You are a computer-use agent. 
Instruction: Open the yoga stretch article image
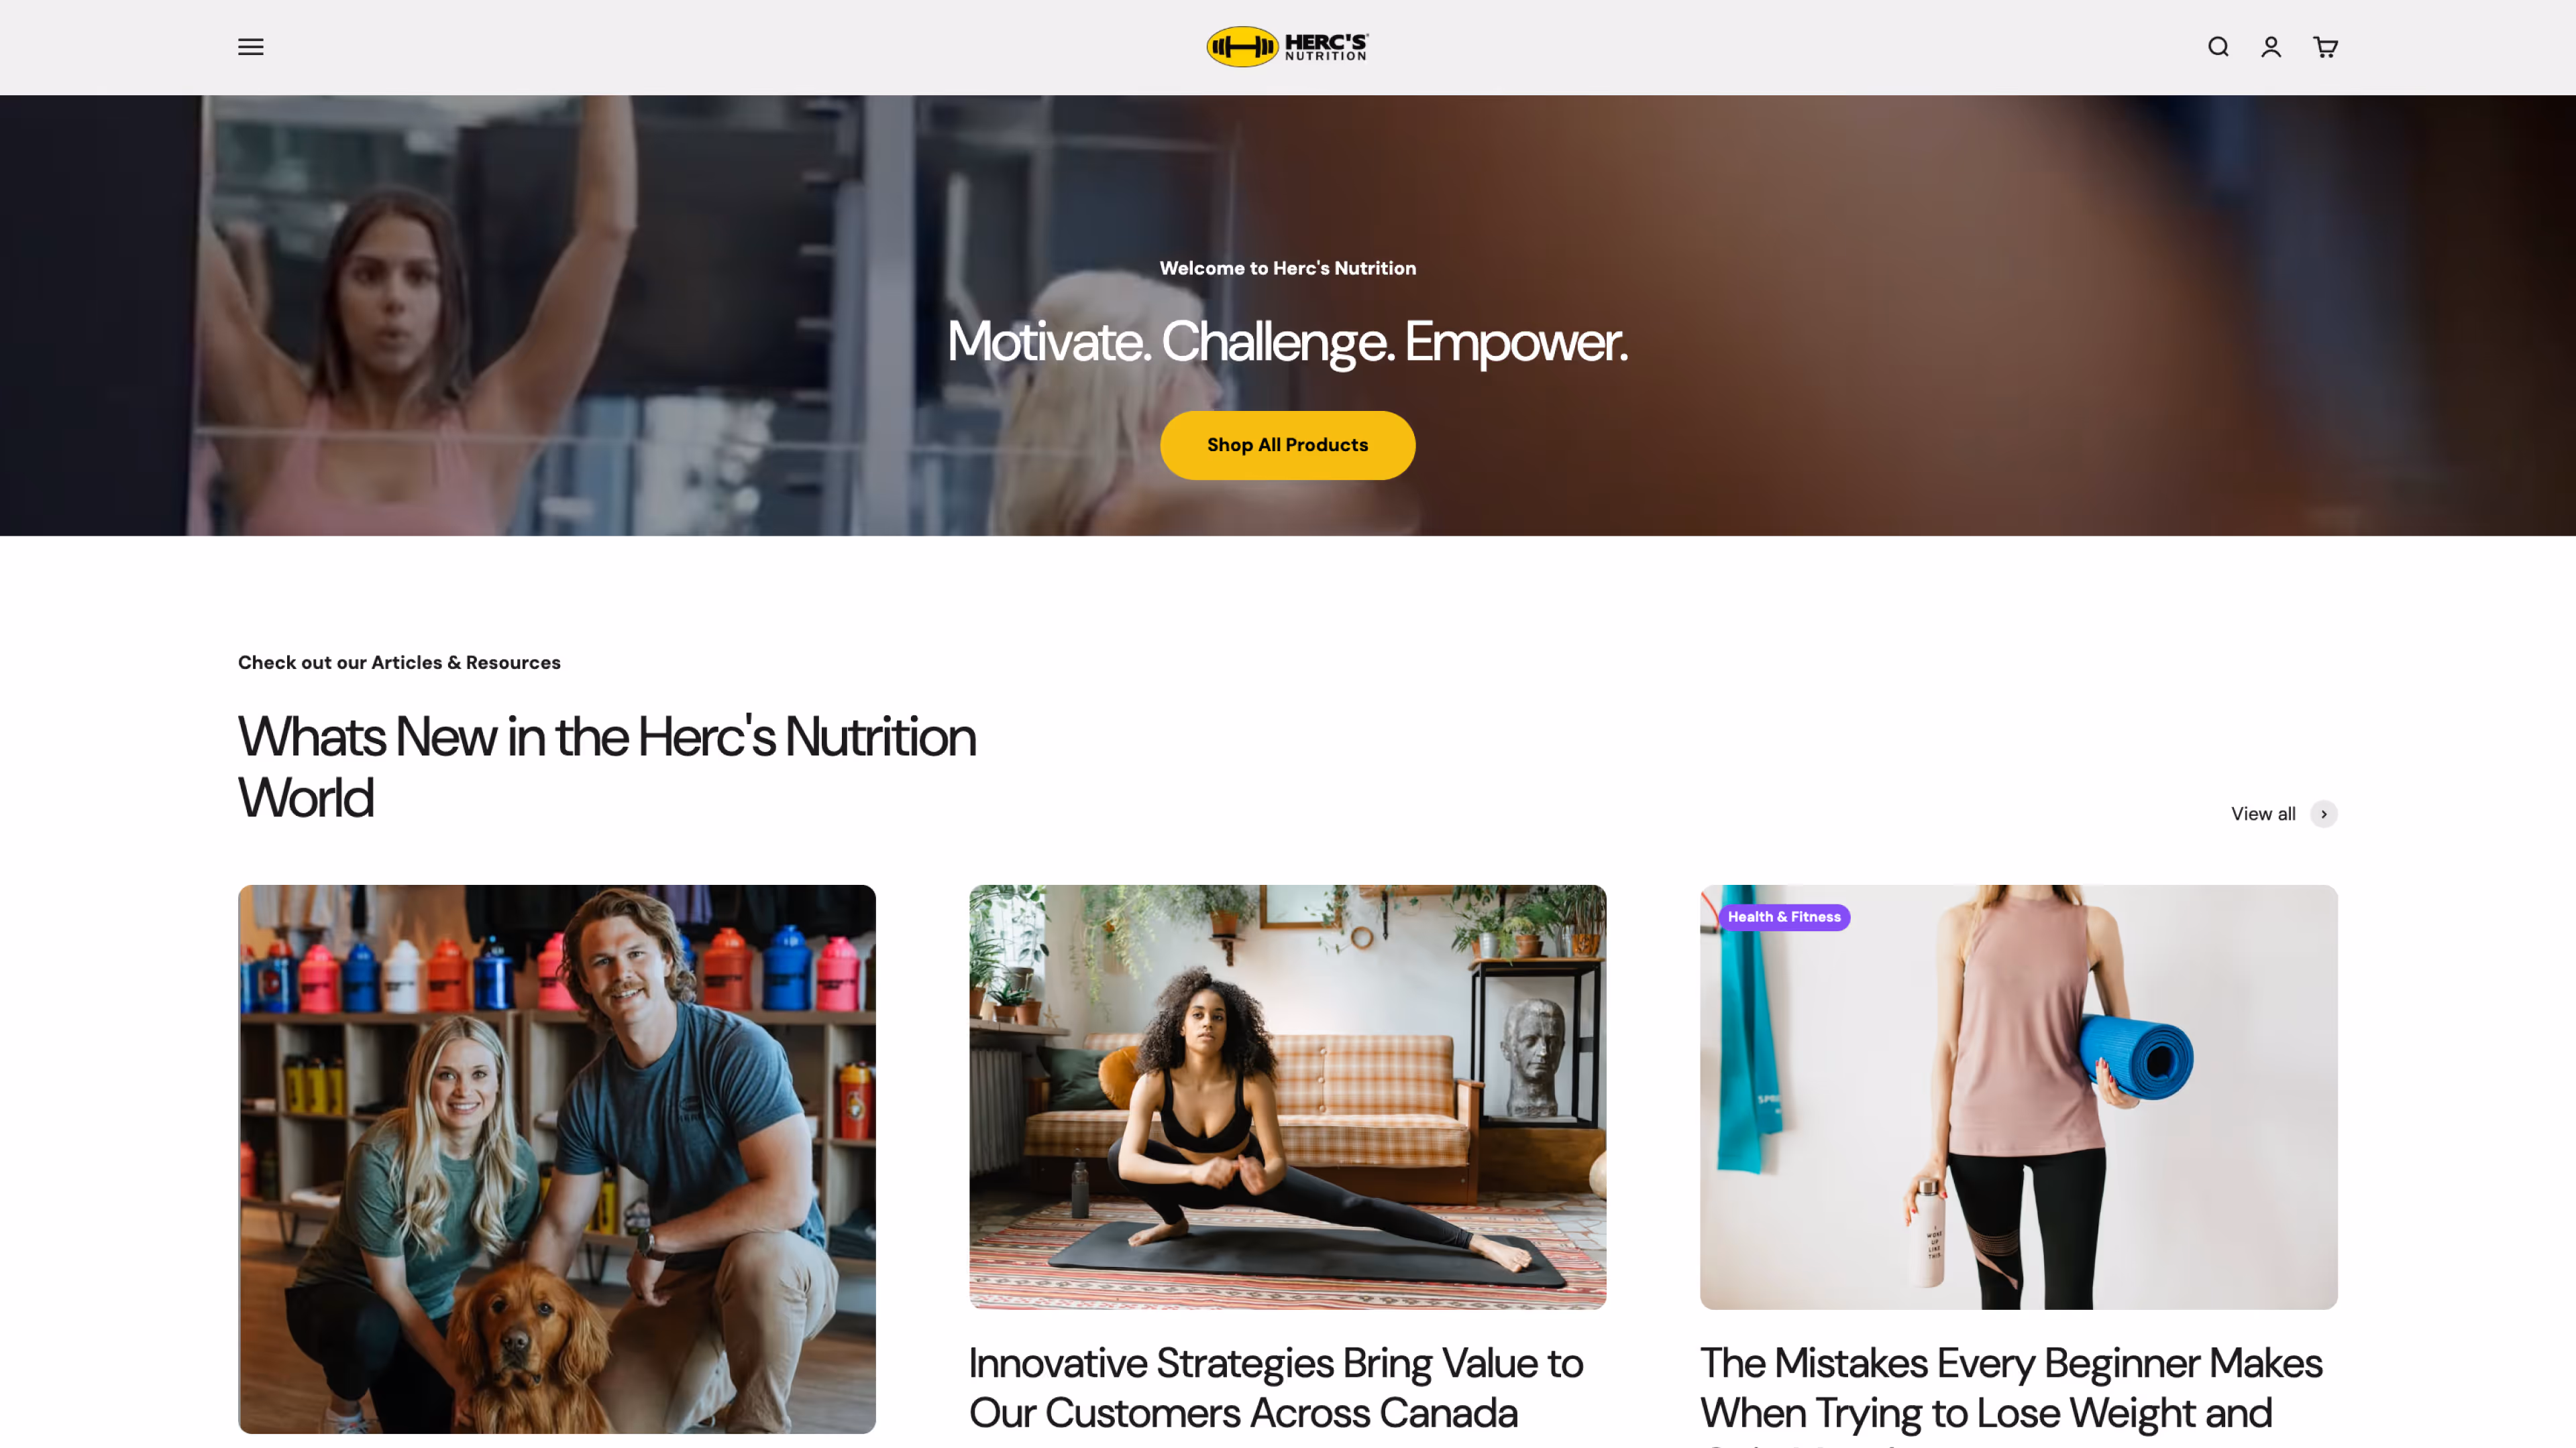(1287, 1097)
